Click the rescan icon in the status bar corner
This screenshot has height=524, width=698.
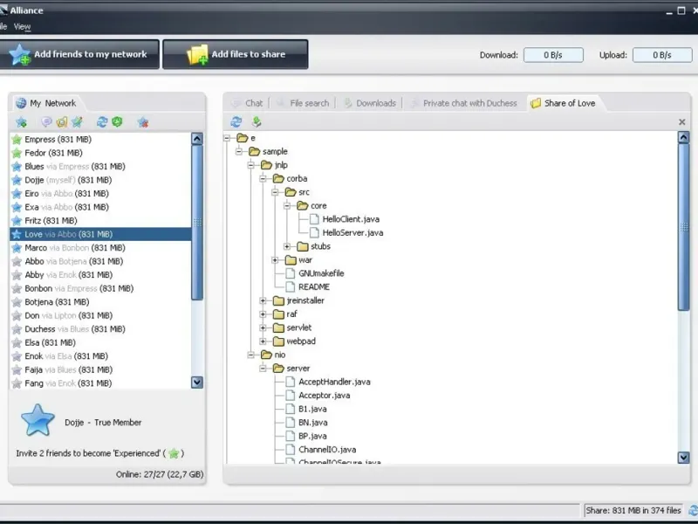pyautogui.click(x=693, y=510)
